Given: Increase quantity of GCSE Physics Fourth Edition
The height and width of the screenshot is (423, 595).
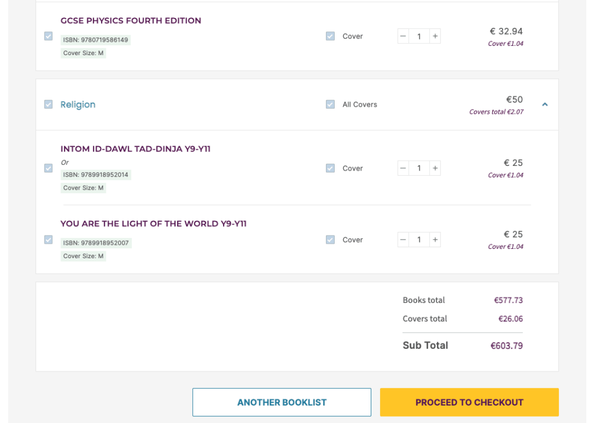Looking at the screenshot, I should click(x=435, y=37).
